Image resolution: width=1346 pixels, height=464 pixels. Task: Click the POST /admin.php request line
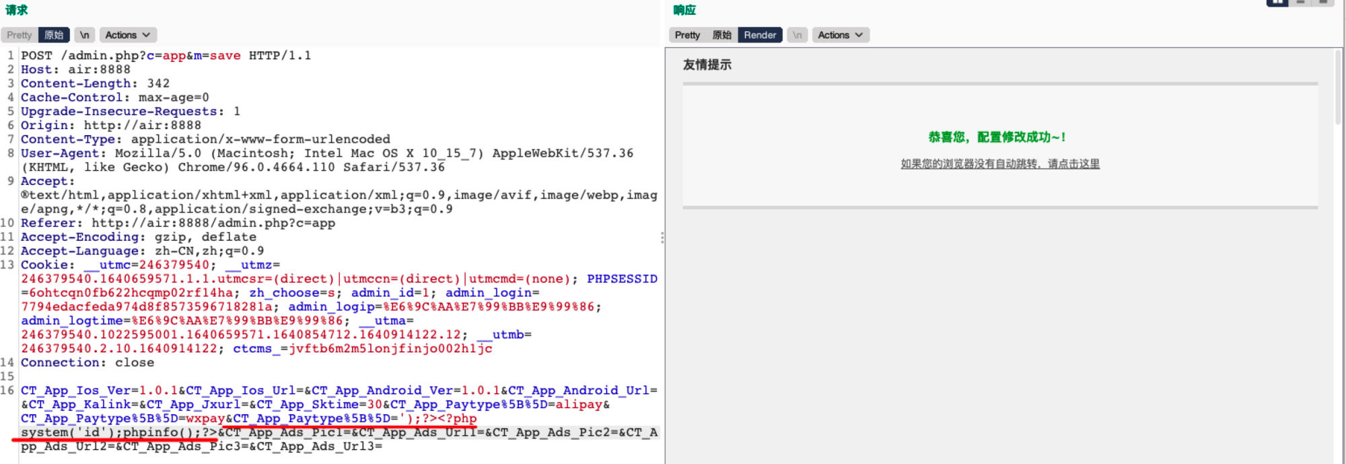point(166,55)
